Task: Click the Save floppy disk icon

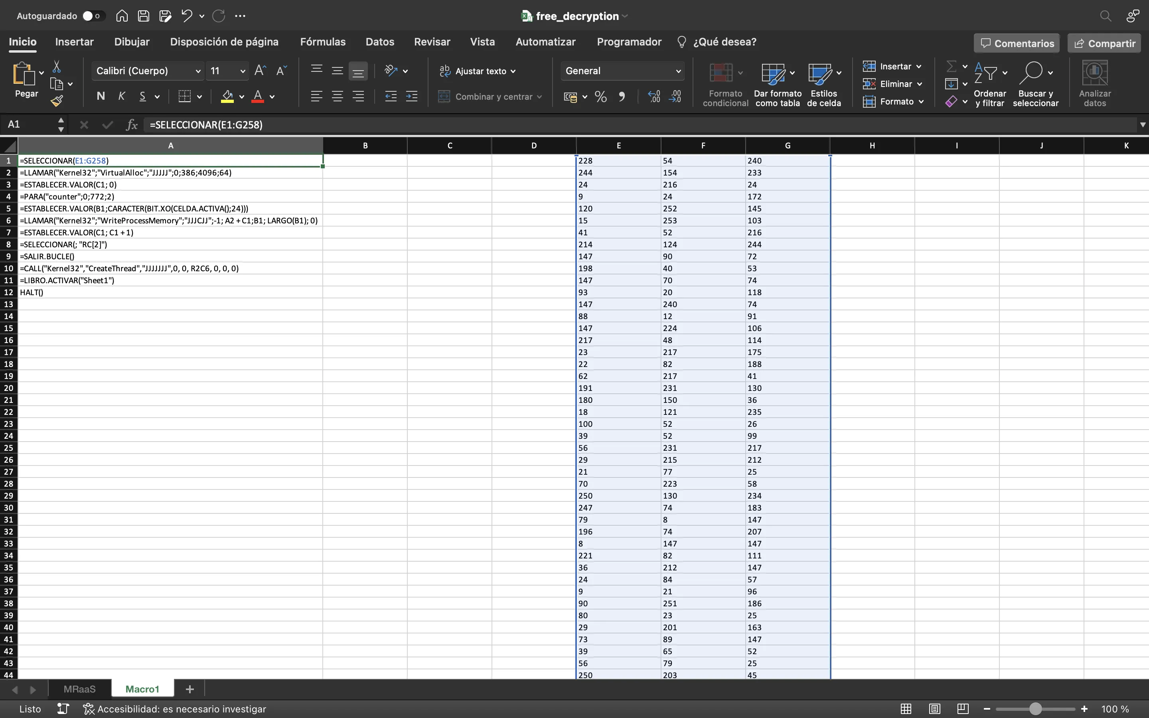Action: (x=143, y=16)
